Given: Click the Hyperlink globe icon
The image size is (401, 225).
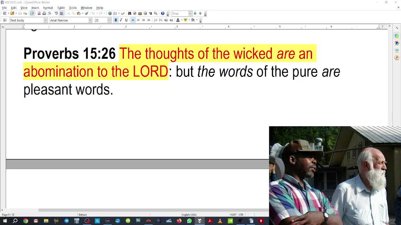Looking at the screenshot, I should 110,13.
